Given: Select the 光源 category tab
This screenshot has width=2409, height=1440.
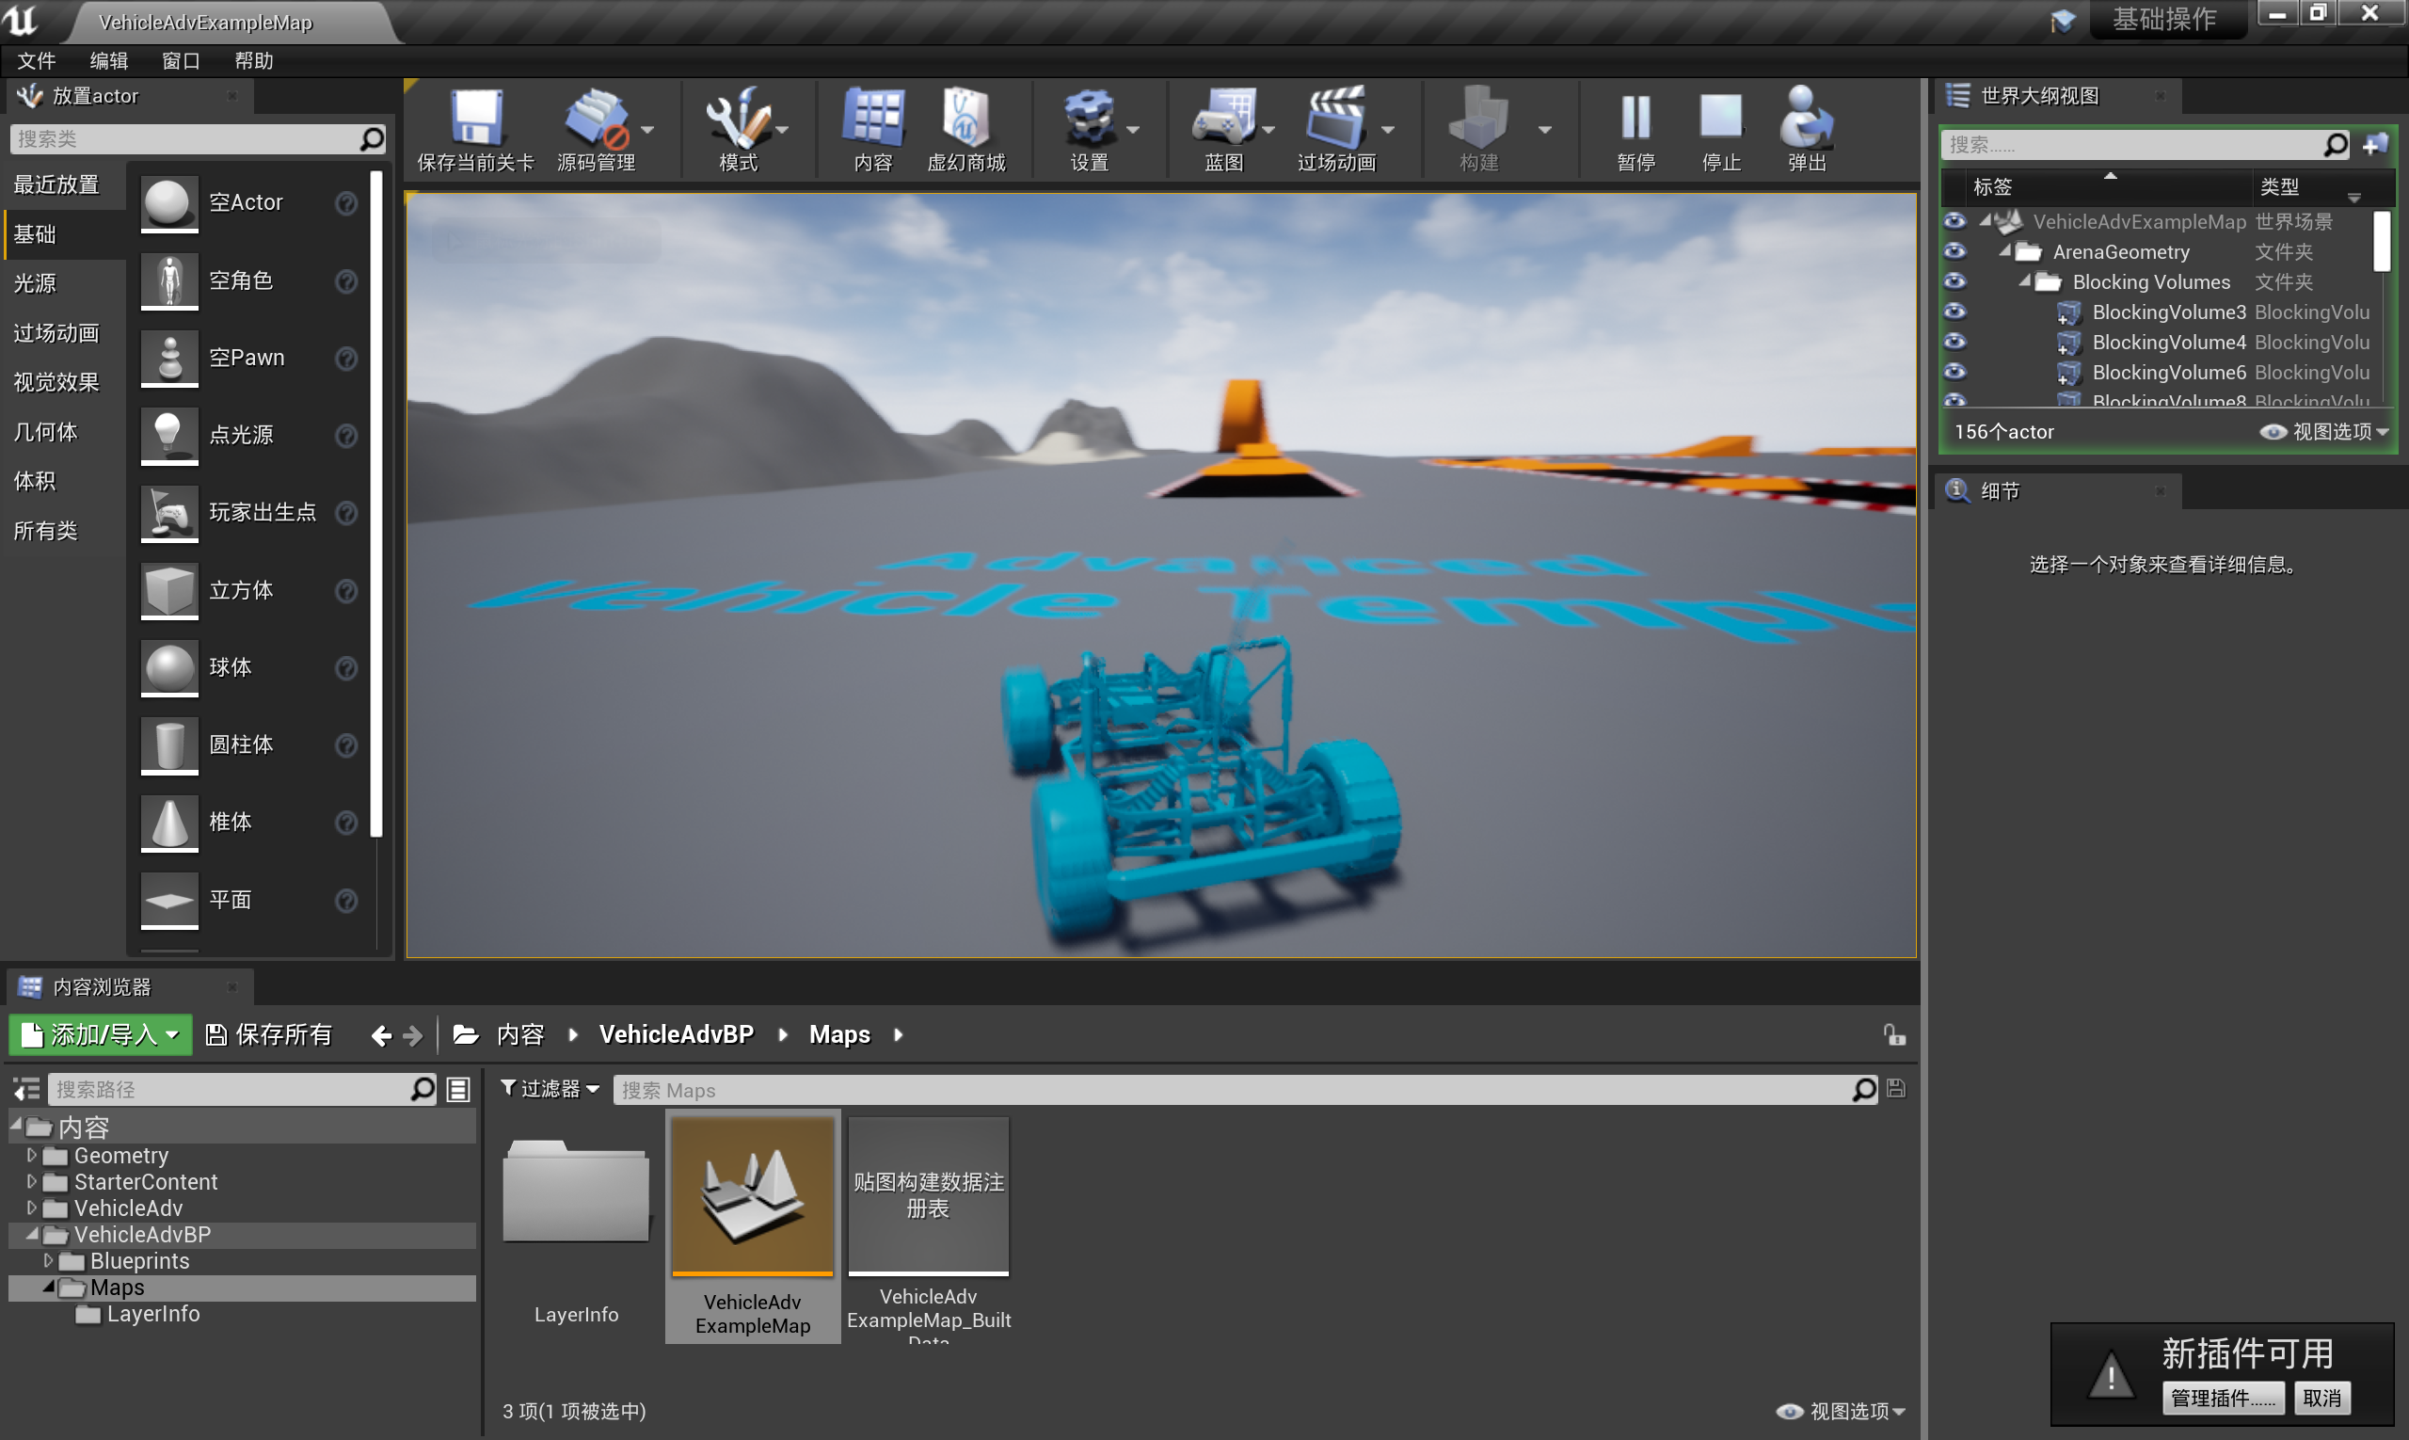Looking at the screenshot, I should (36, 283).
